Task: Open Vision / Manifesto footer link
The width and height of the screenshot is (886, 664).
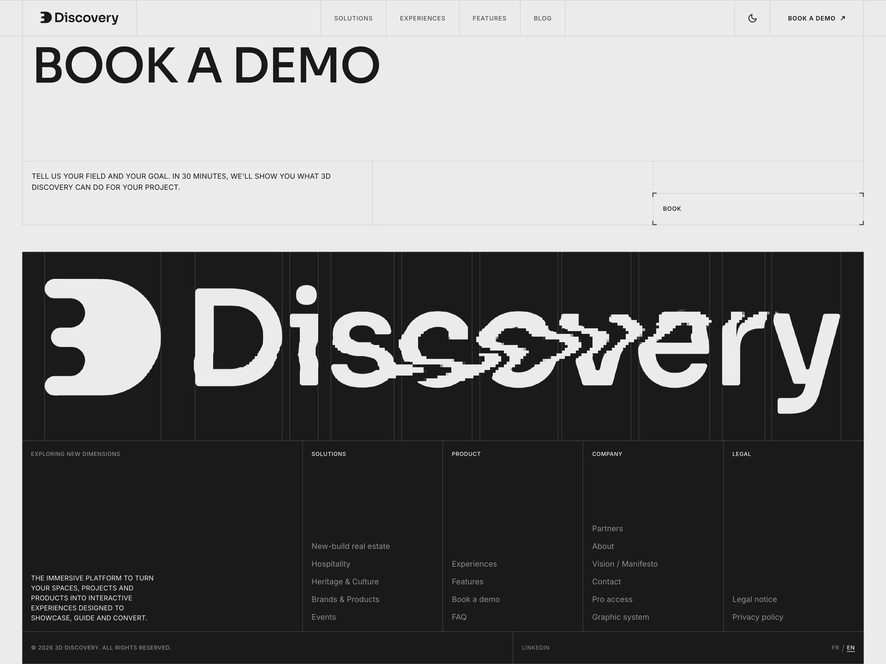Action: point(625,564)
